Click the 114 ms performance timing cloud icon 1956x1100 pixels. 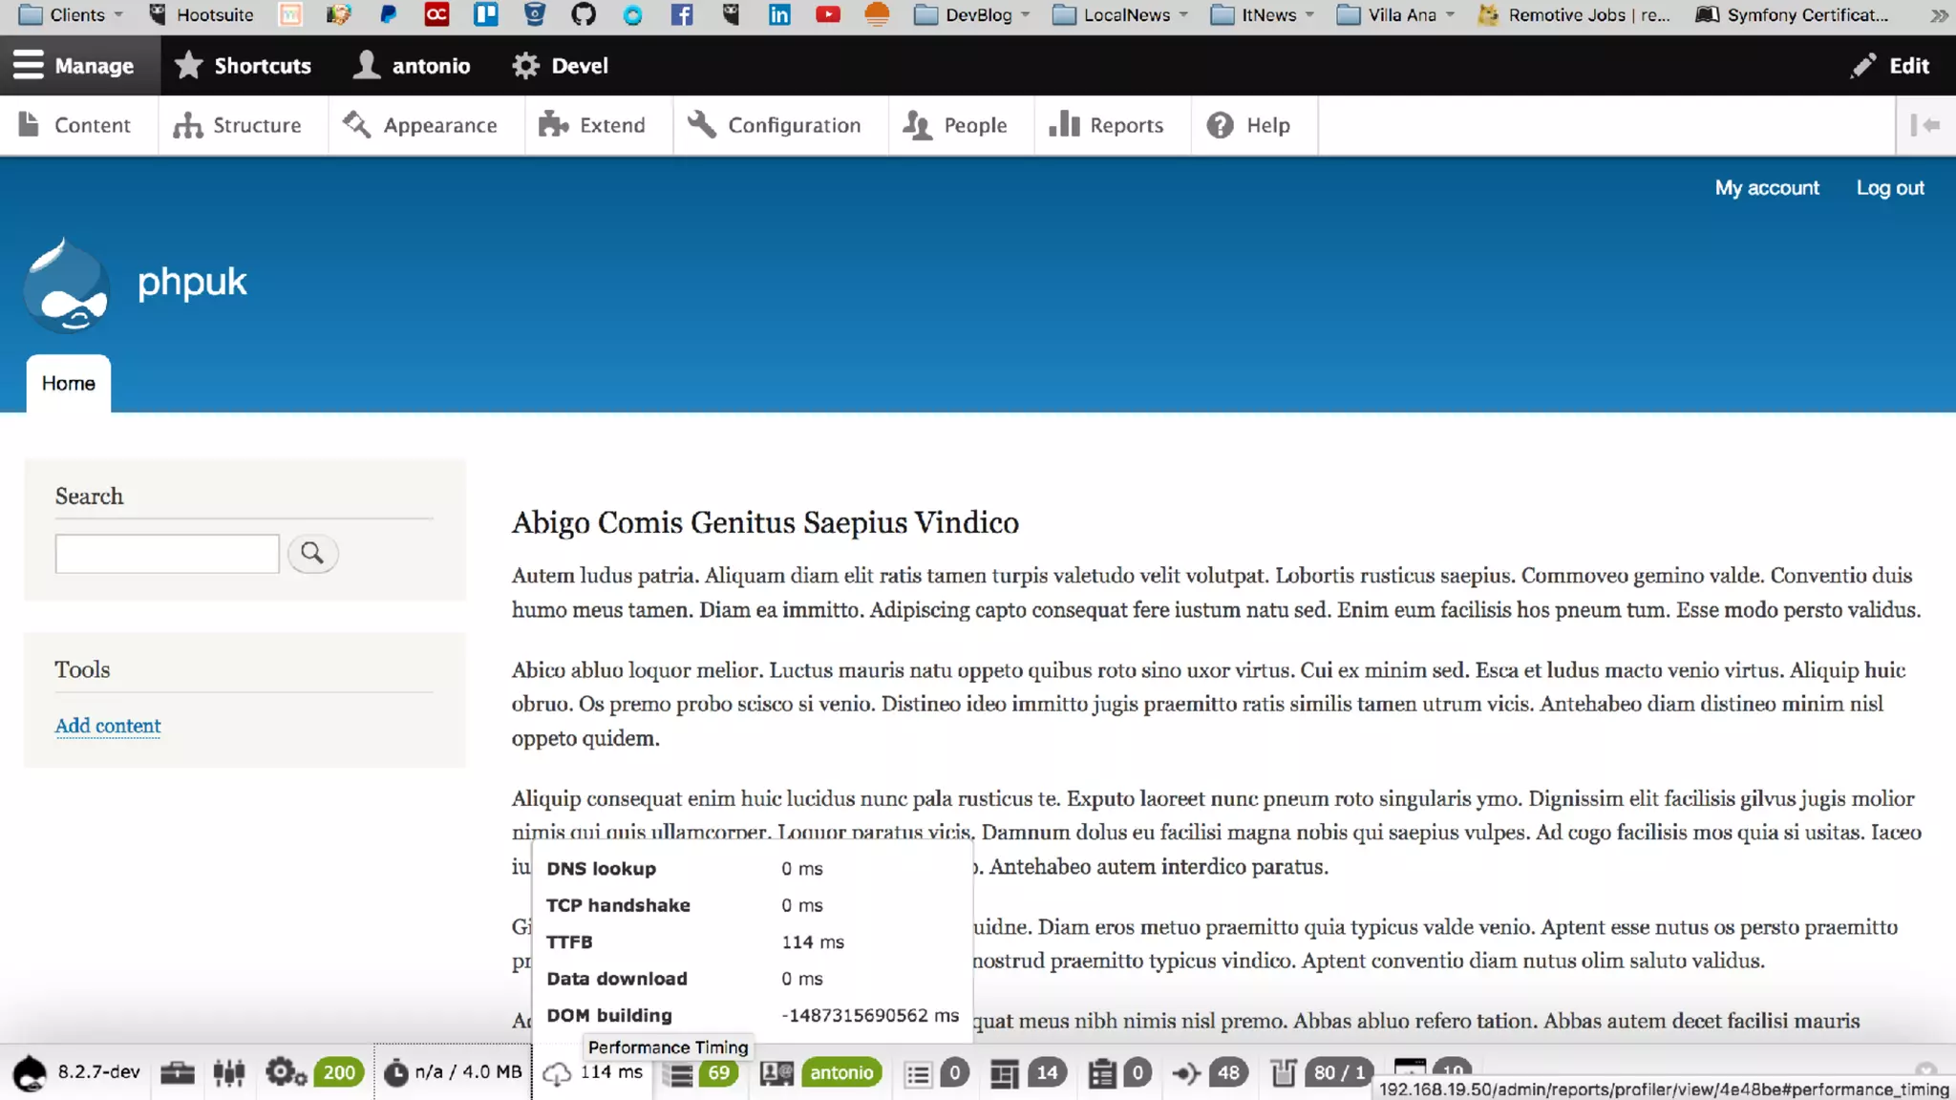(x=557, y=1073)
